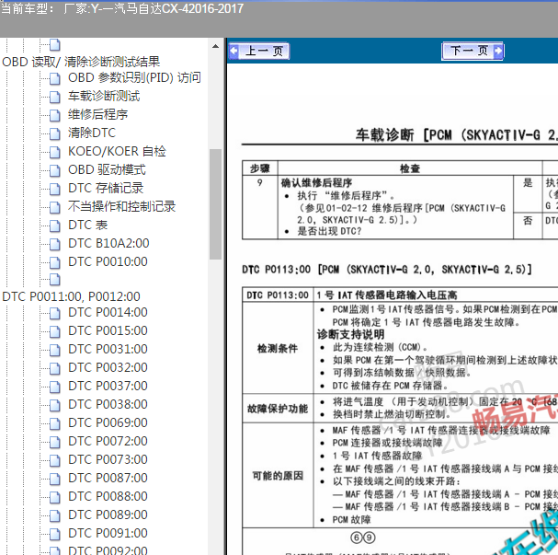This screenshot has height=555, width=558.
Task: Select OBD 参数识别(PID) 访问 entry text
Action: (134, 77)
